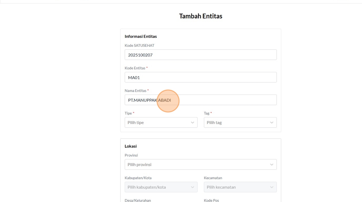
Task: Click into the Kode Entitas field with MA01
Action: click(200, 77)
